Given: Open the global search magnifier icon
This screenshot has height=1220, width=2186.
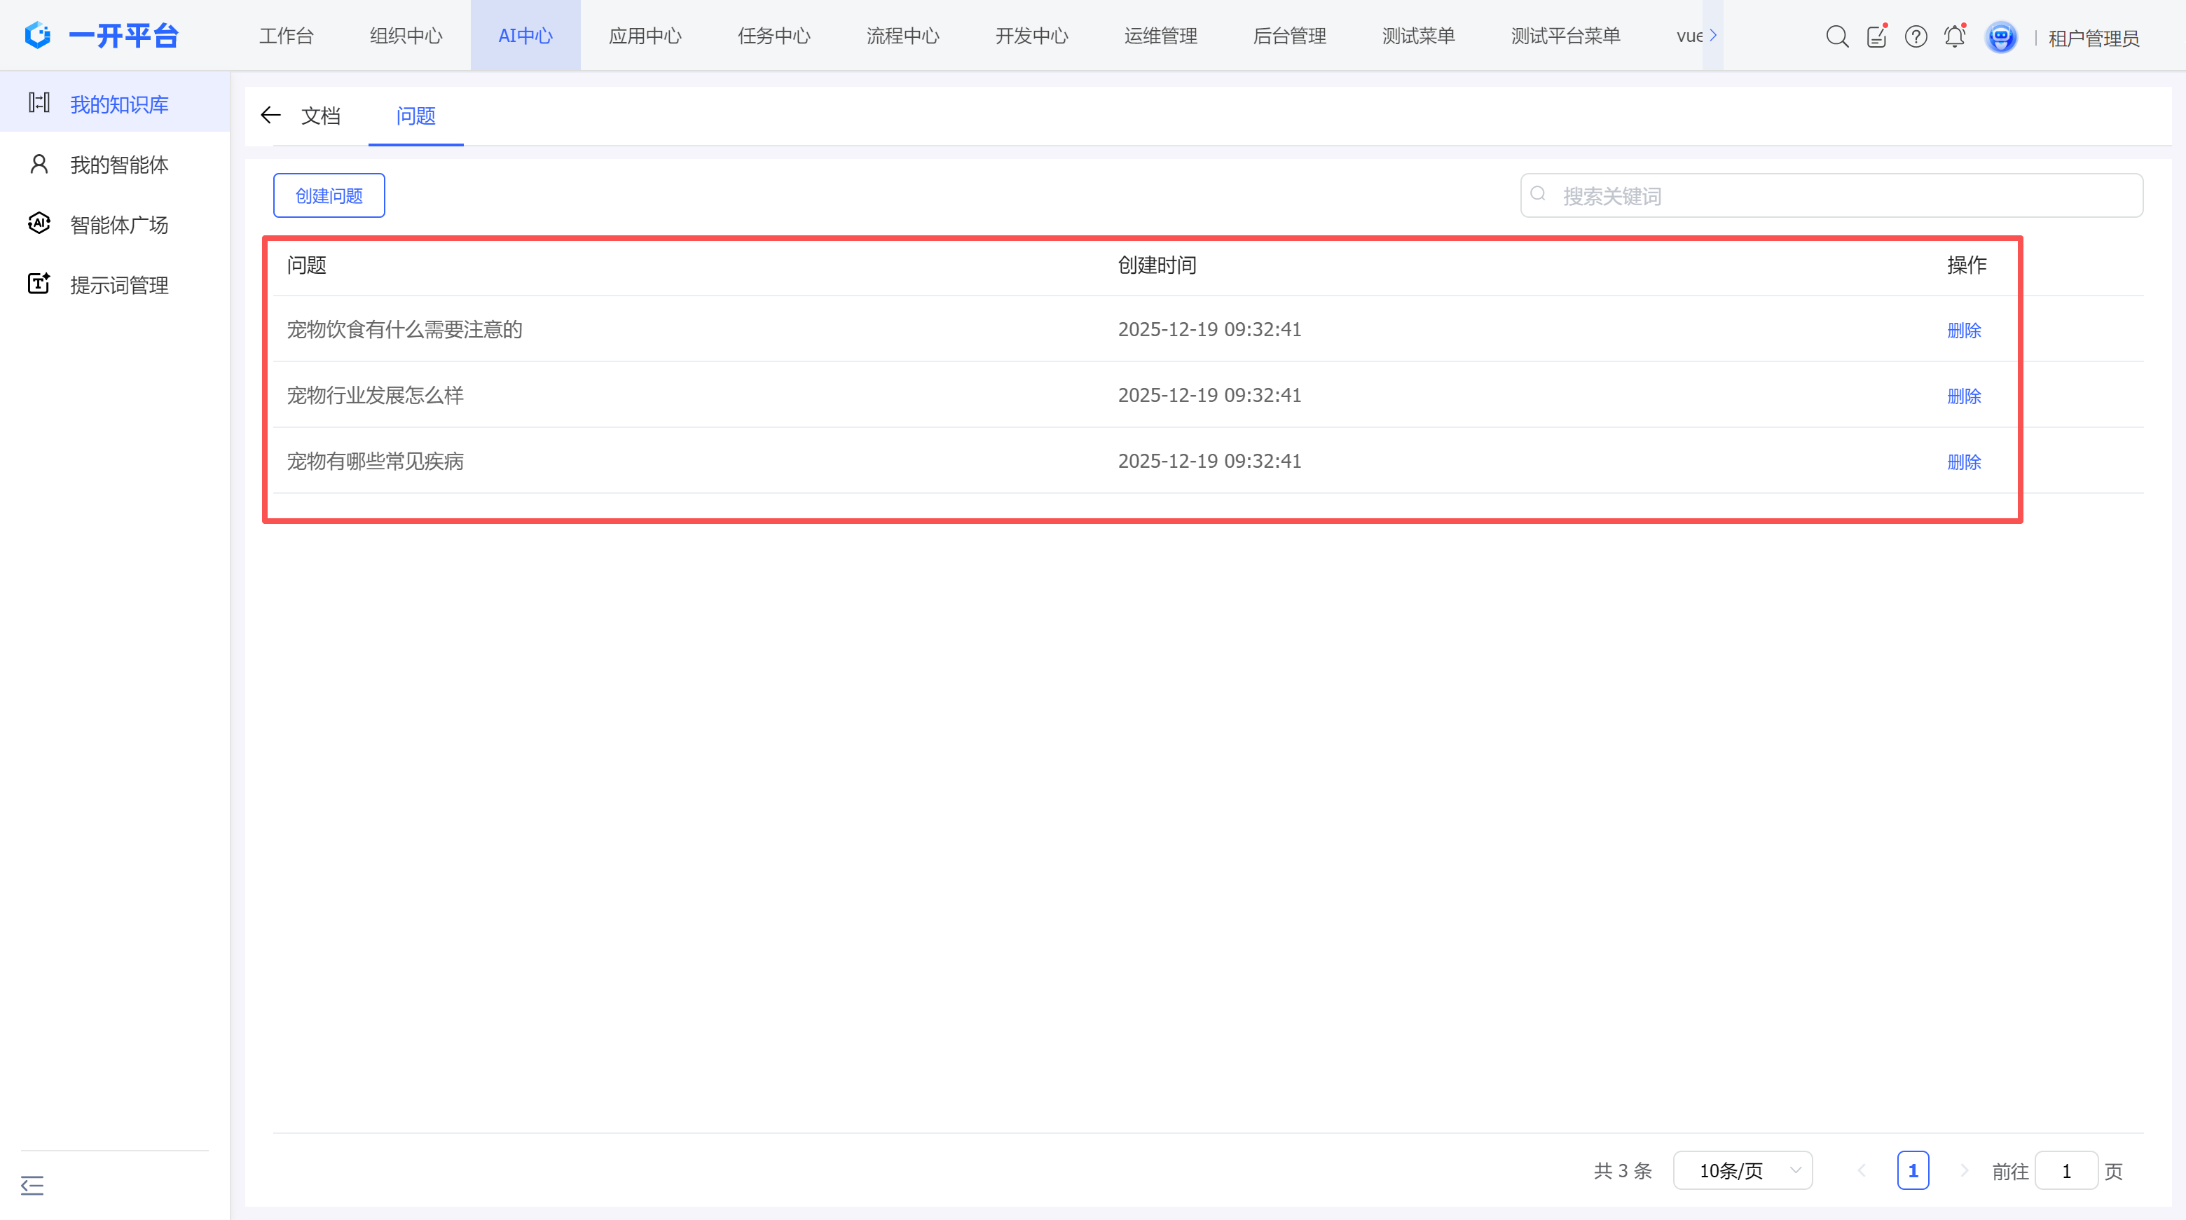Looking at the screenshot, I should tap(1836, 36).
